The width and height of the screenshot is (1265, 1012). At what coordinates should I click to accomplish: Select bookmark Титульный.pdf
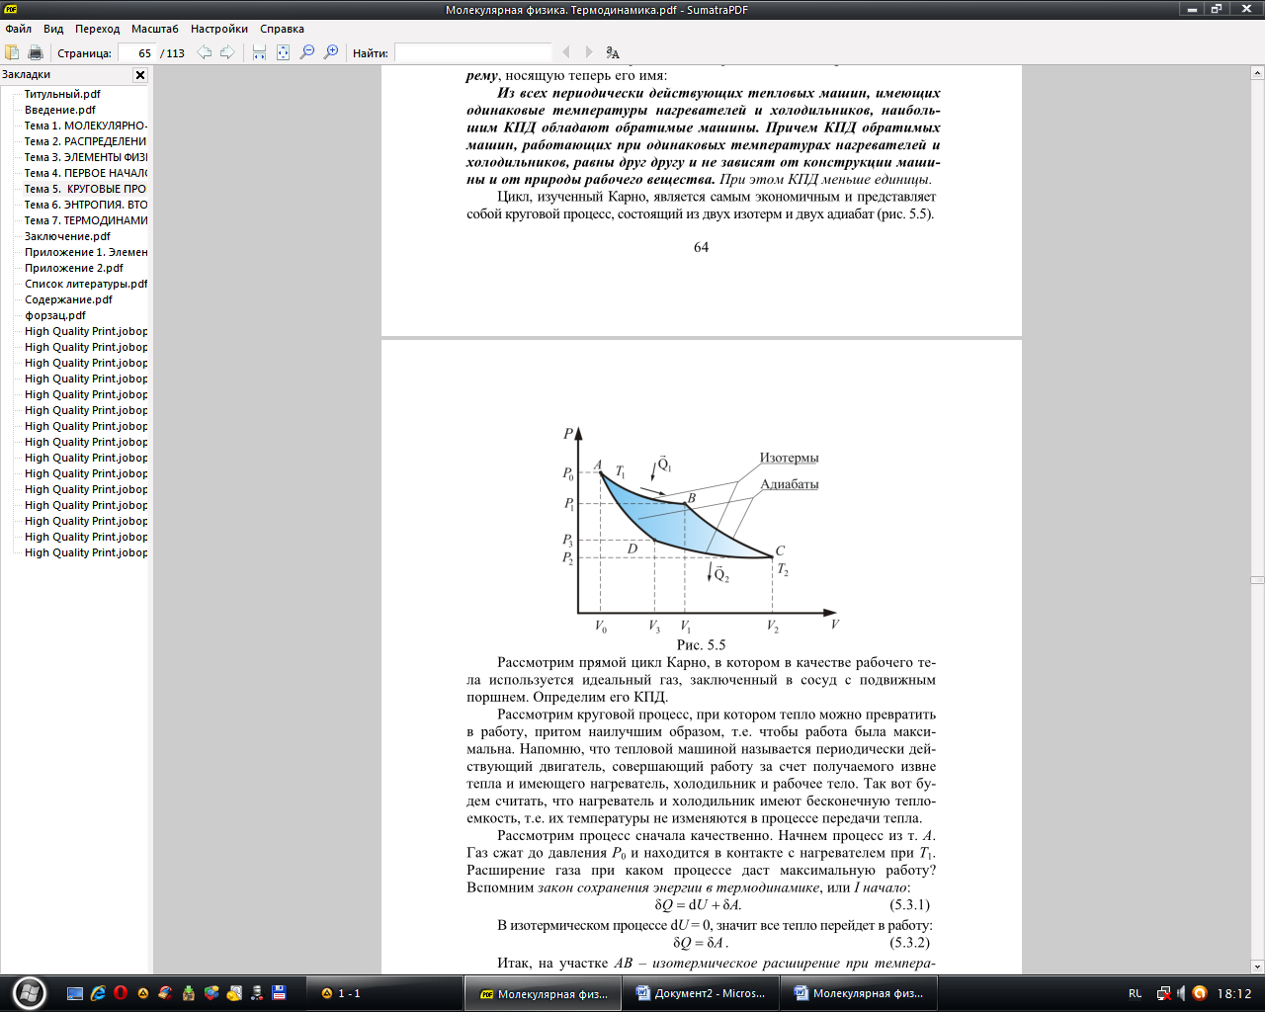[62, 94]
